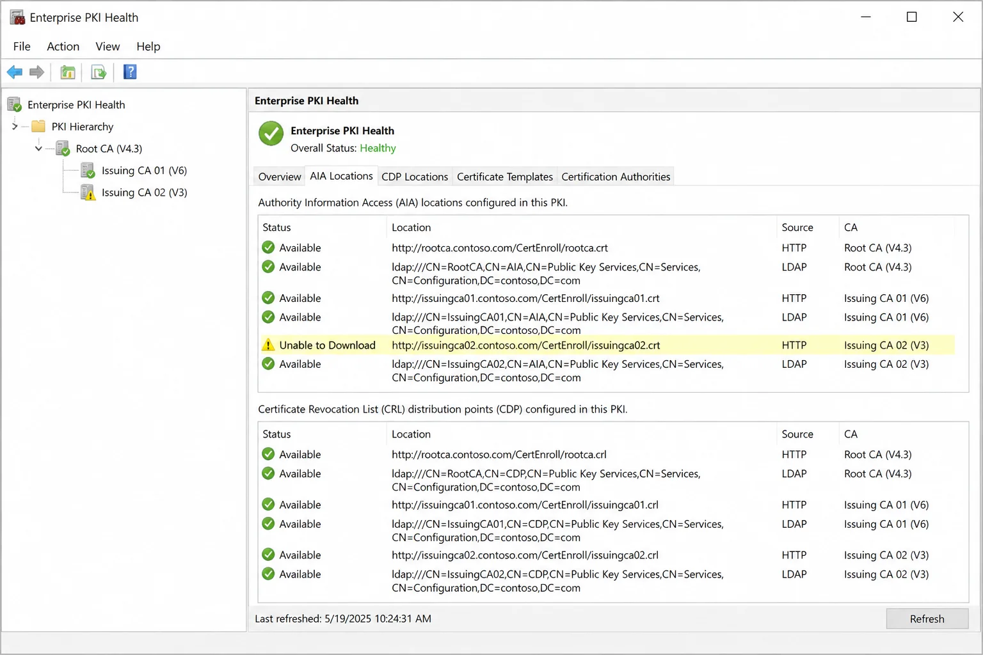Screen dimensions: 983x655
Task: Select the PKI Hierarchy tree label
Action: (83, 127)
